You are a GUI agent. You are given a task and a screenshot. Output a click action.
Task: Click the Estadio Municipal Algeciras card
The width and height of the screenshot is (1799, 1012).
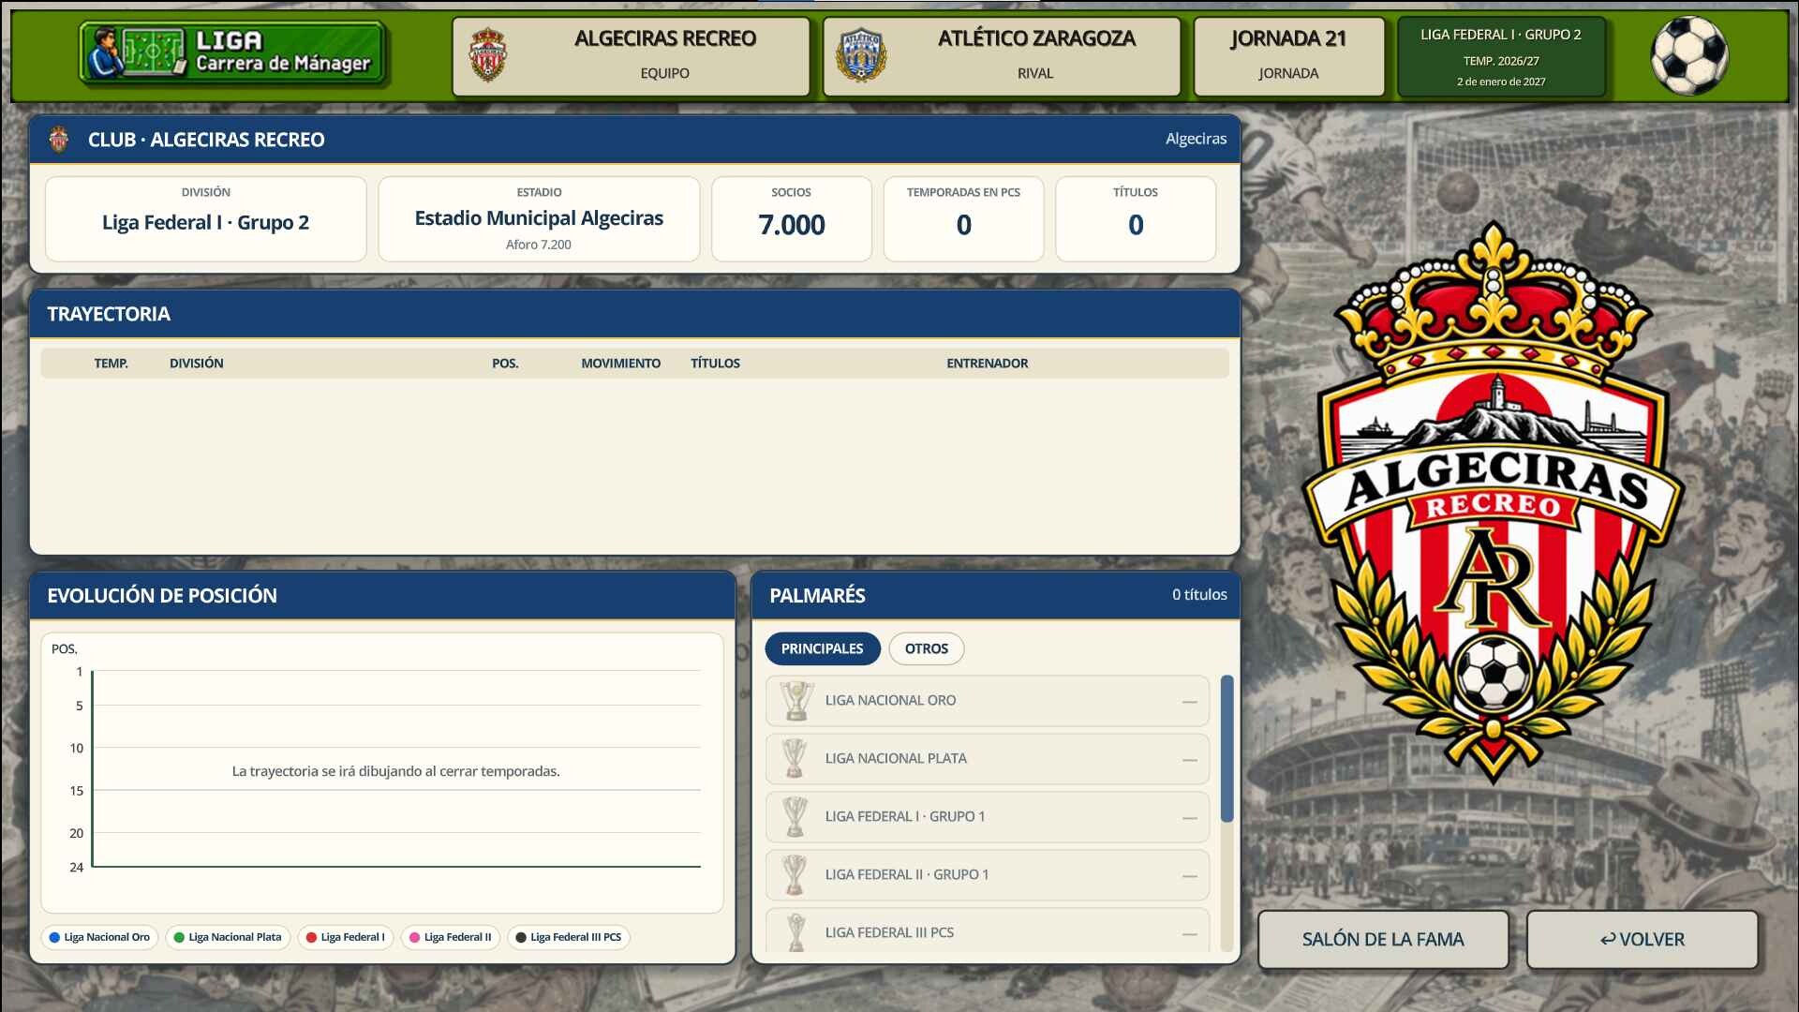click(539, 219)
